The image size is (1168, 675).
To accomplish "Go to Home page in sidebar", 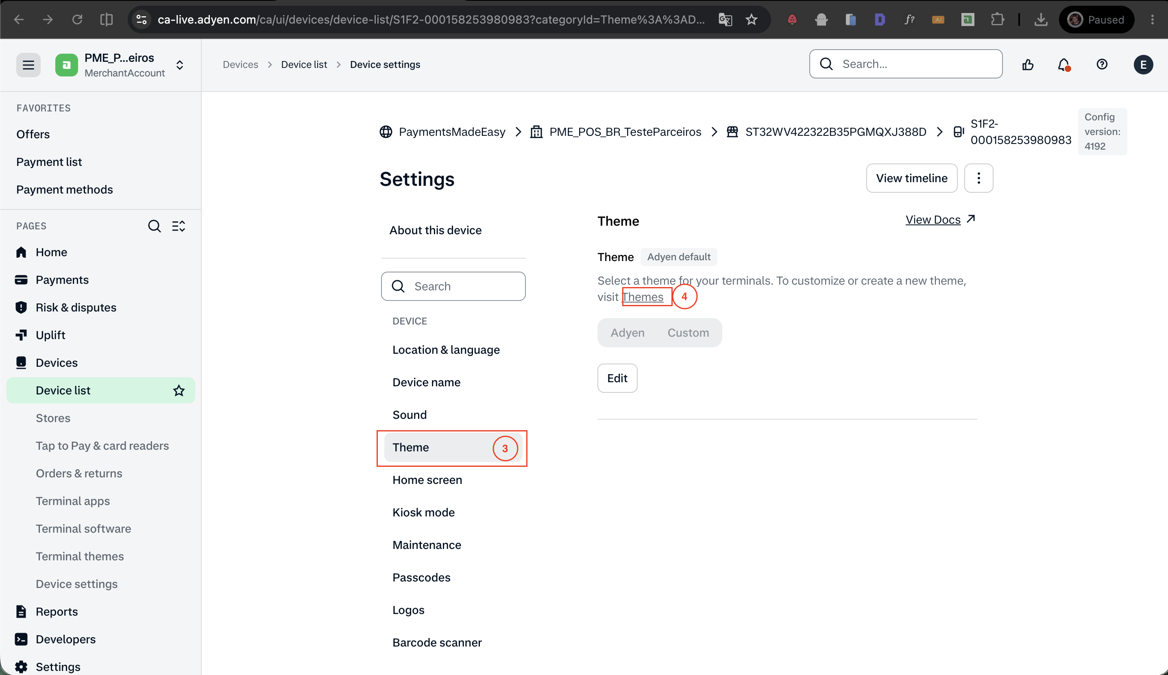I will pos(51,252).
